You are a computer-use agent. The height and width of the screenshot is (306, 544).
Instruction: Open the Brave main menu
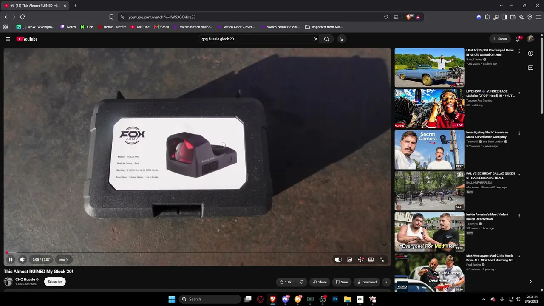coord(538,17)
